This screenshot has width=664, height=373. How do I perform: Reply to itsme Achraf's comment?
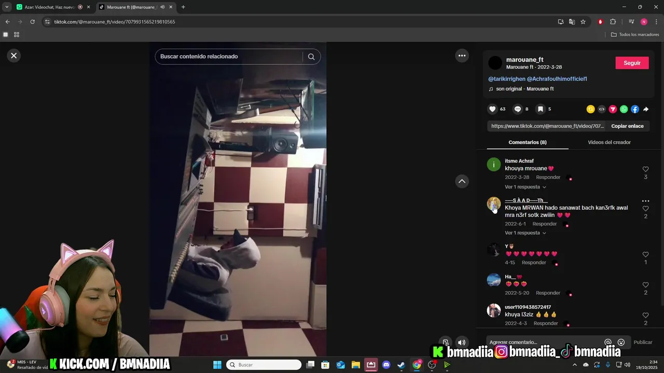tap(548, 177)
